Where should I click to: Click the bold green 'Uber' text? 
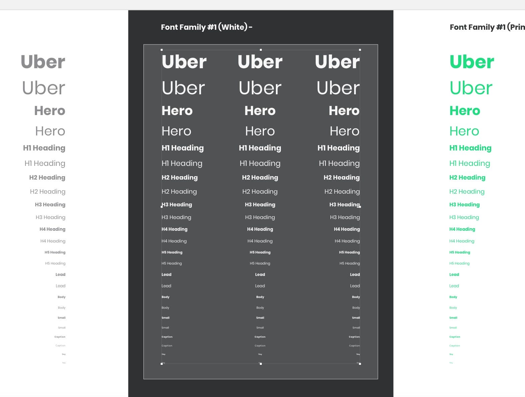[472, 62]
